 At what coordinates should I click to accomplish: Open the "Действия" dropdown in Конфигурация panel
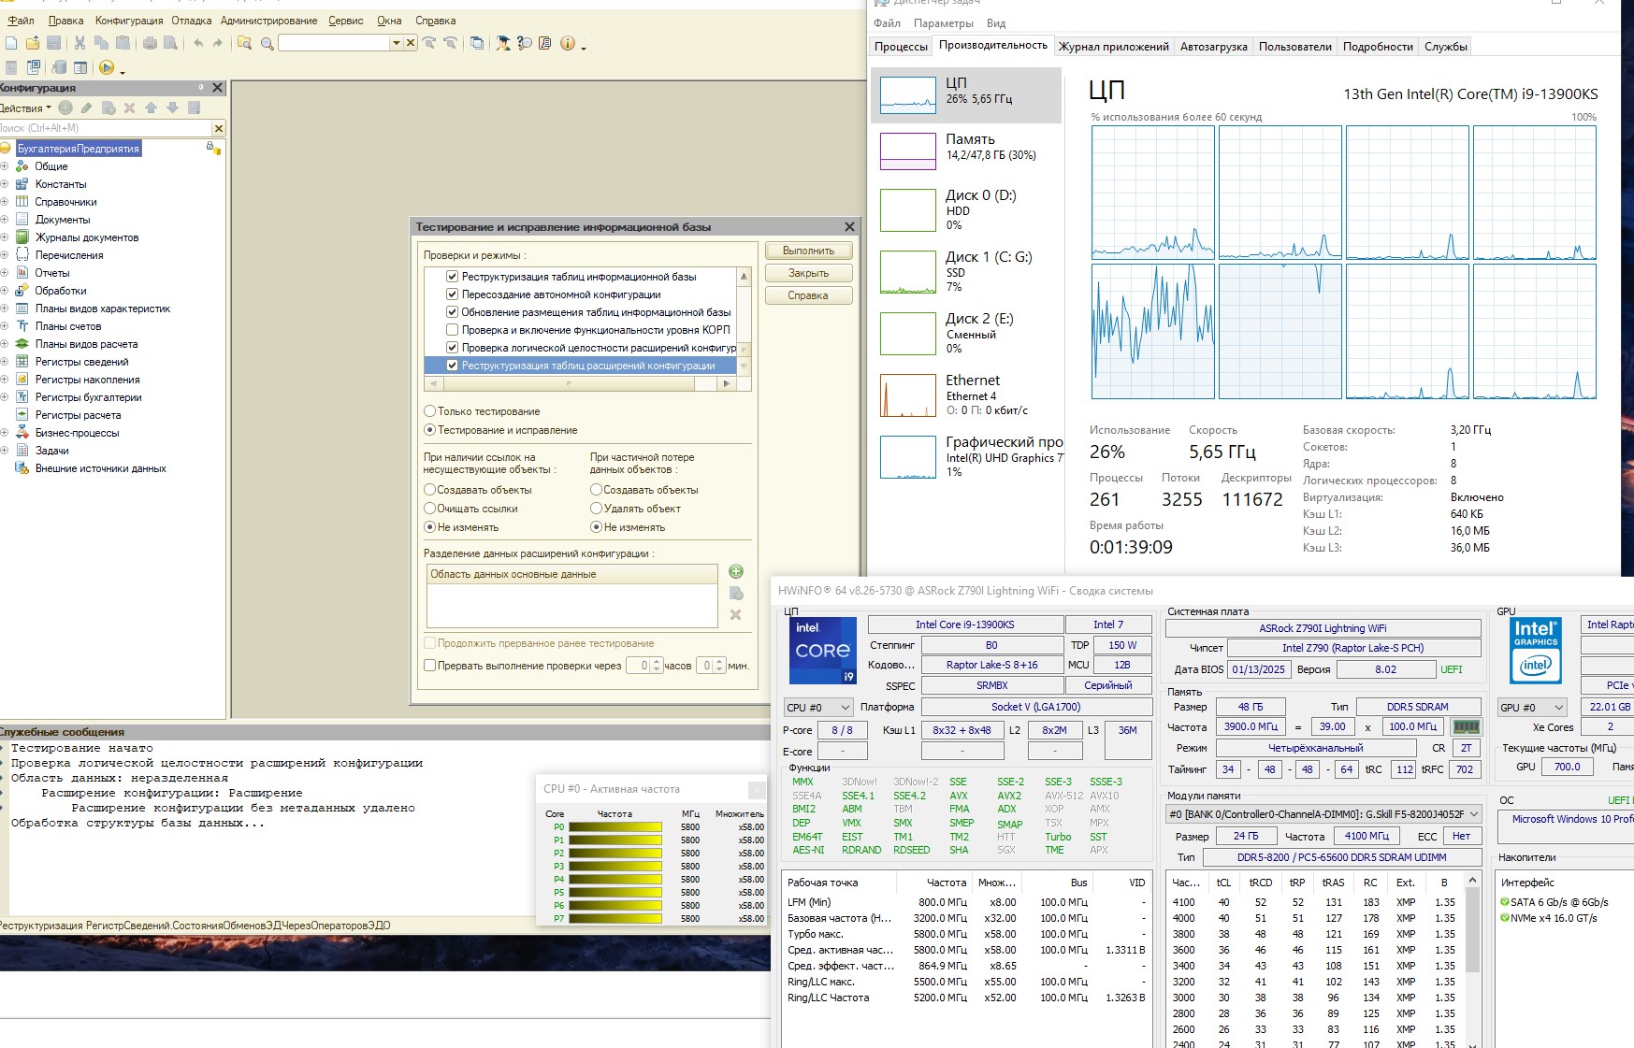point(25,108)
